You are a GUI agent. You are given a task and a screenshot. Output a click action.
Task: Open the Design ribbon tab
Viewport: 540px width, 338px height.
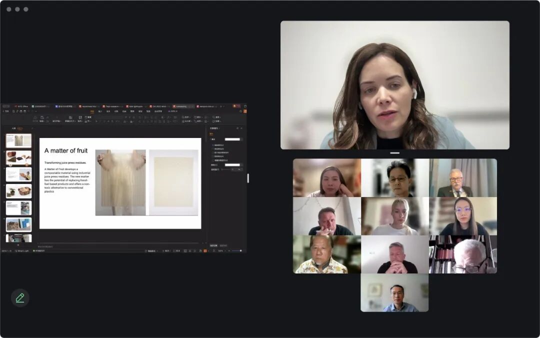pyautogui.click(x=108, y=111)
